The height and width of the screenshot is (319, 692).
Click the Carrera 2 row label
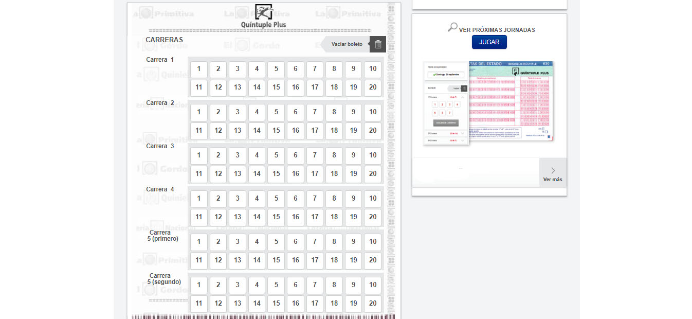[160, 103]
